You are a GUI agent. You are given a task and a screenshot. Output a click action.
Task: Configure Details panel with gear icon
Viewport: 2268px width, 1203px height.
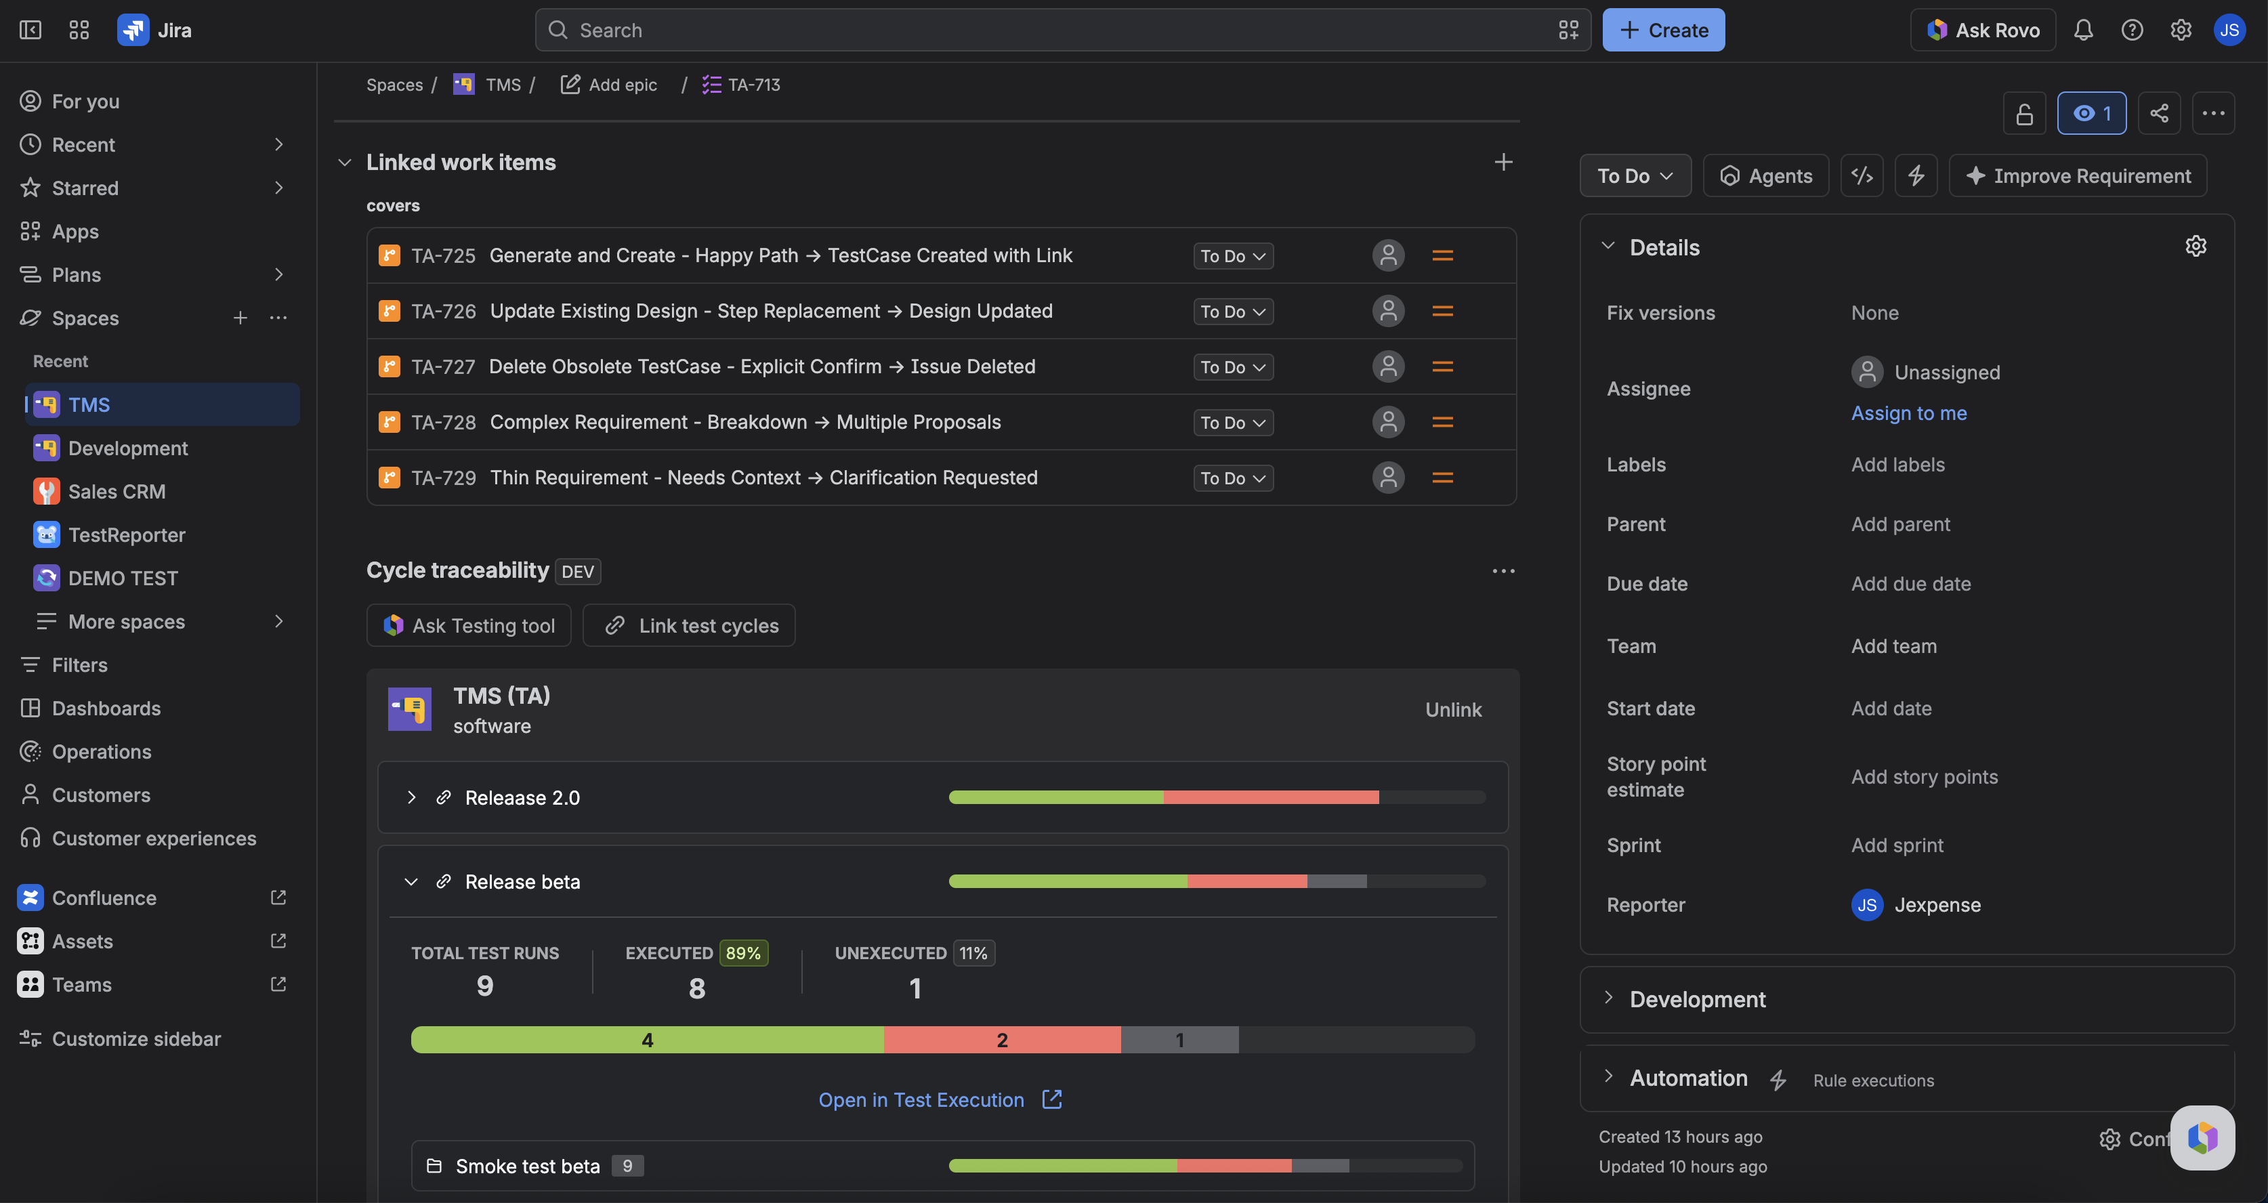tap(2196, 247)
